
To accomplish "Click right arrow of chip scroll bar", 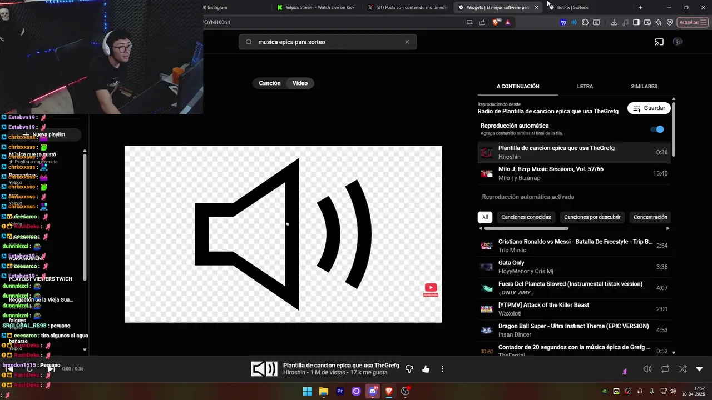I will pyautogui.click(x=667, y=228).
